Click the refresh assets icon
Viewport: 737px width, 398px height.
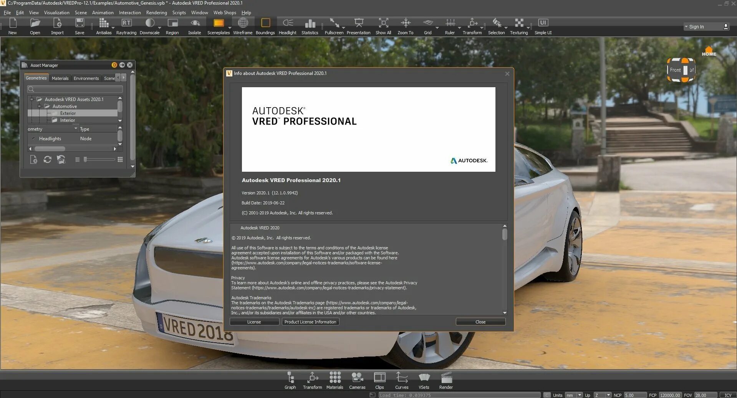47,159
